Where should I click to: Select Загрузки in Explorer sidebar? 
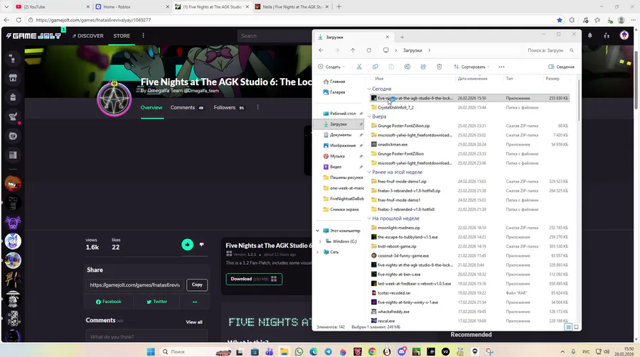[338, 124]
